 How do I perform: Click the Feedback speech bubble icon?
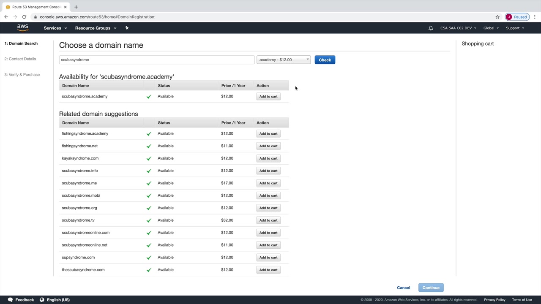click(x=11, y=300)
